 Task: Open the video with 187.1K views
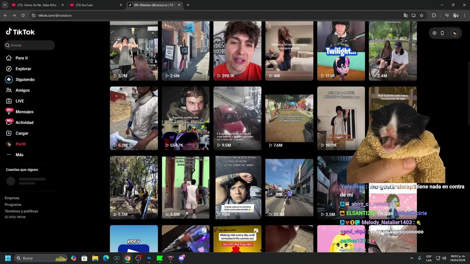click(x=341, y=118)
